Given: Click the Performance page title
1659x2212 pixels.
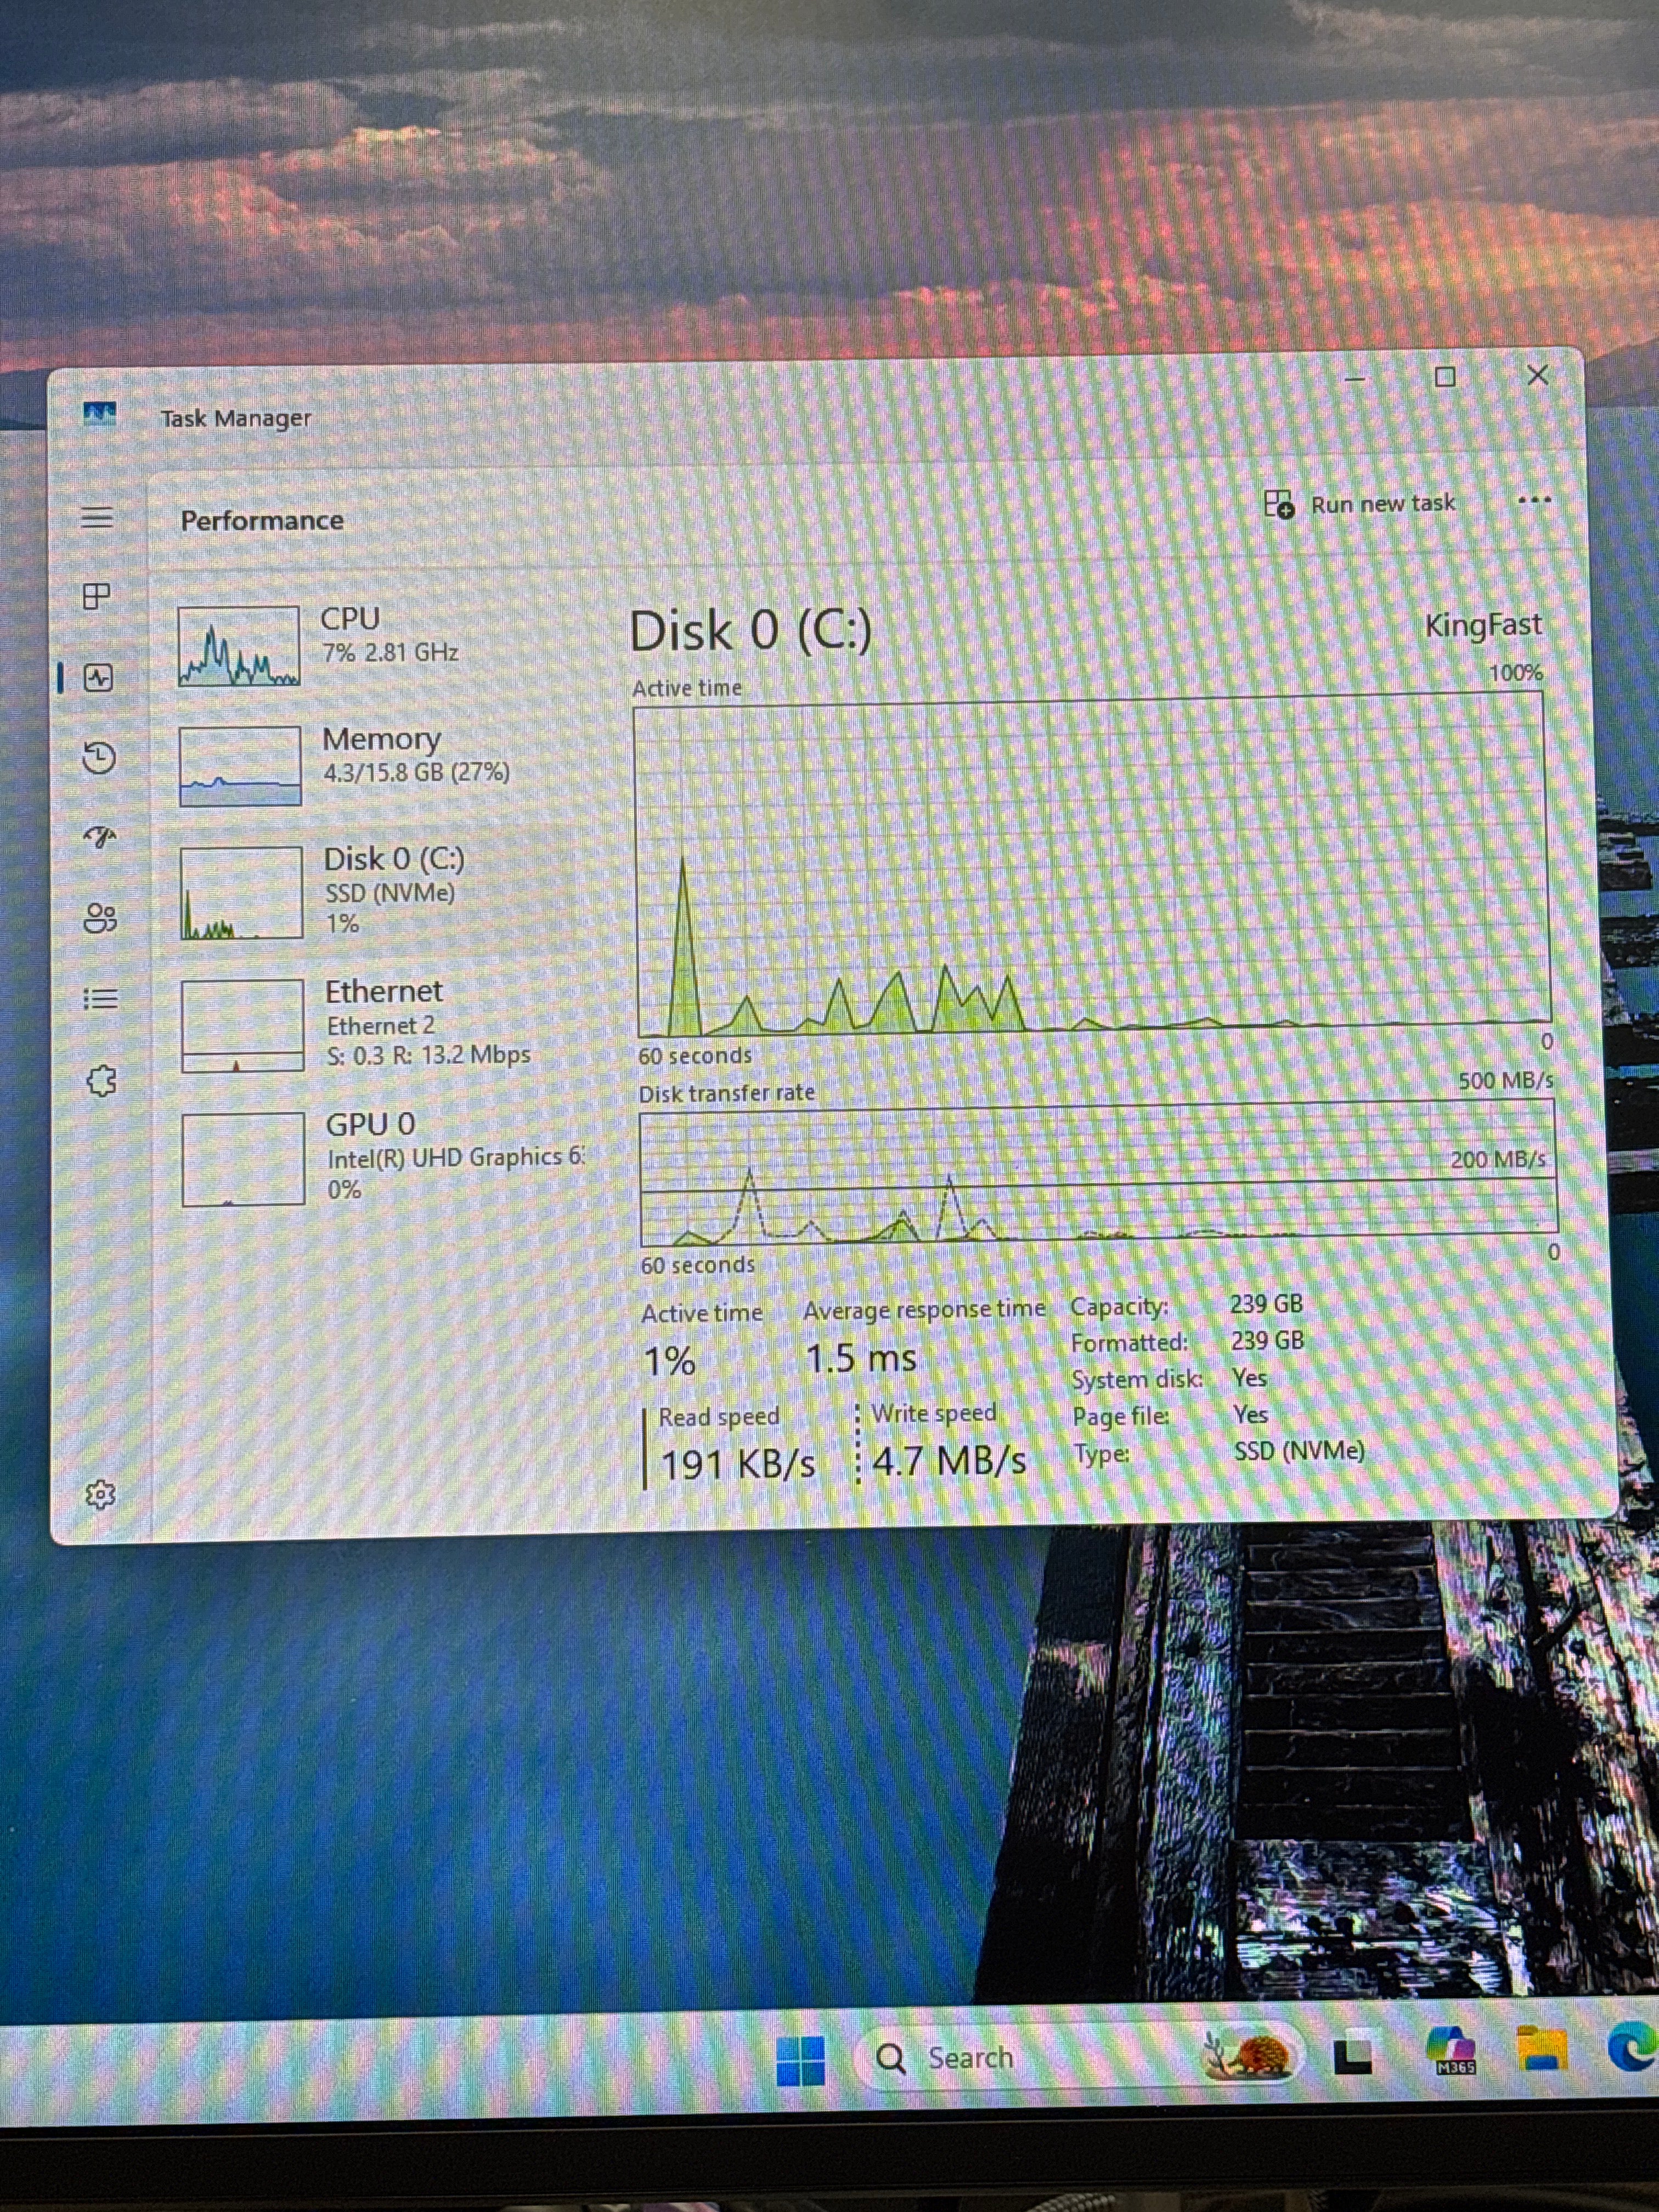Looking at the screenshot, I should 262,520.
